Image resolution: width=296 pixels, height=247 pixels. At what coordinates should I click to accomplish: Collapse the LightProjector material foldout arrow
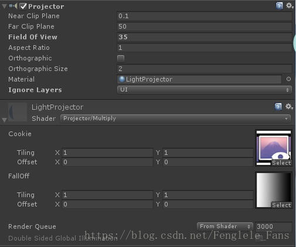[x=4, y=120]
